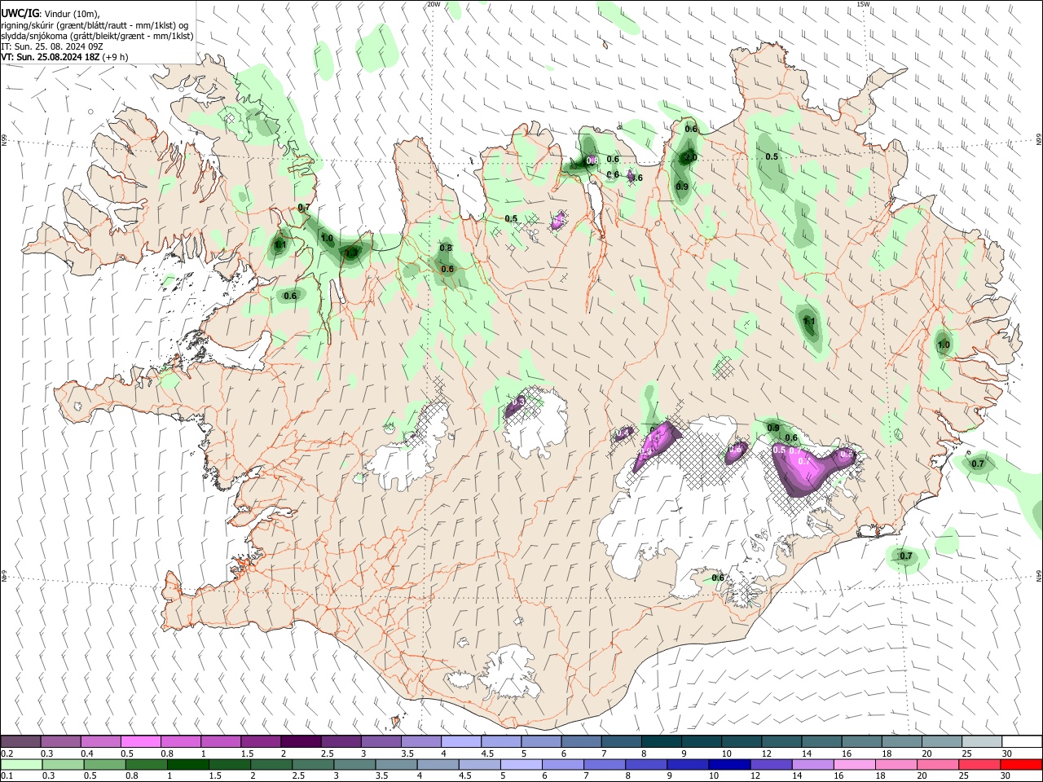Click the "UWC/IG: Vindur (10m)," title line
This screenshot has width=1043, height=782.
tap(51, 14)
